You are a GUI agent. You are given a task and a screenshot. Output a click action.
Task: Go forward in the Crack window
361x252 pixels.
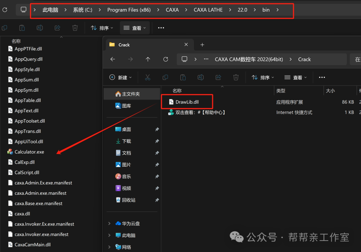130,59
